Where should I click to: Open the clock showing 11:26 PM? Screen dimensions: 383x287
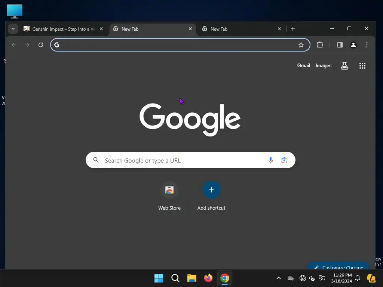[341, 278]
